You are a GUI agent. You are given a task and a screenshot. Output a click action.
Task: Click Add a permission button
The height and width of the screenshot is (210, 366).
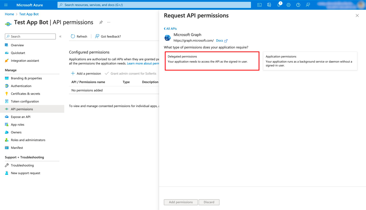[86, 74]
